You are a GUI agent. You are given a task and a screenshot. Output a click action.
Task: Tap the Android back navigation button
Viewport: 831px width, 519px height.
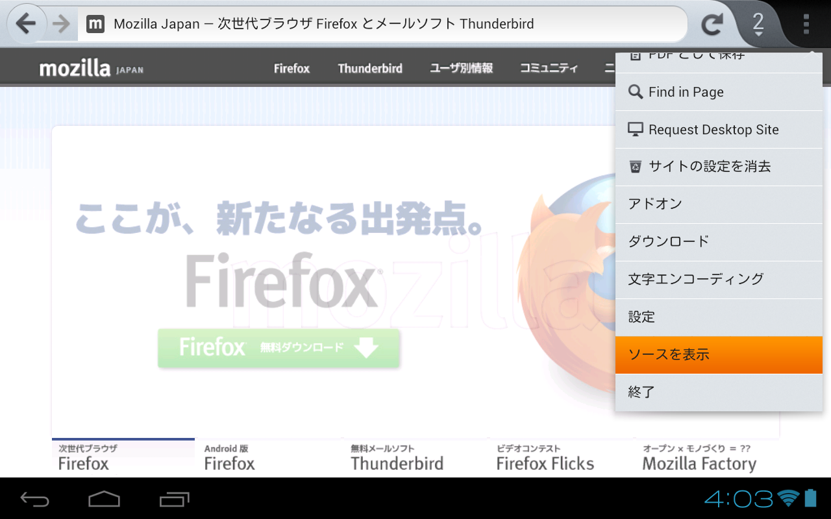(35, 499)
